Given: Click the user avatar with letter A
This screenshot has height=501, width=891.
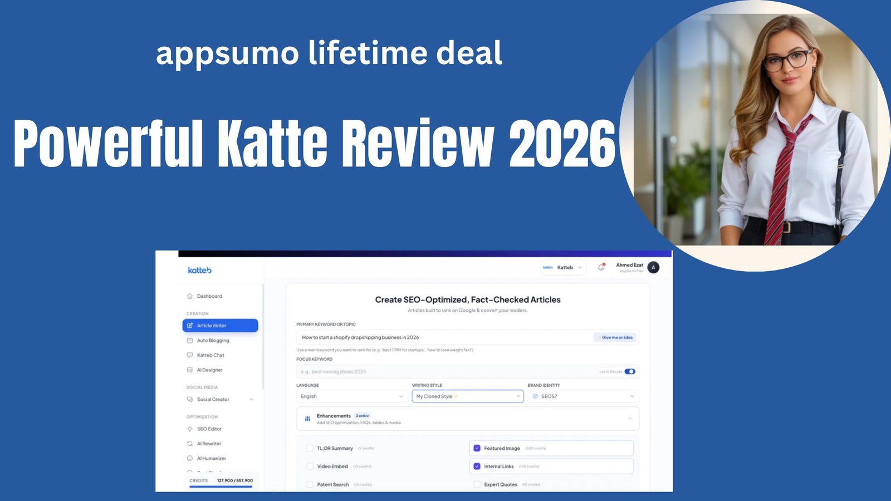Looking at the screenshot, I should pos(653,267).
